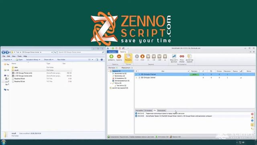
Task: Open the Organize dropdown in Explorer
Action: pos(8,60)
